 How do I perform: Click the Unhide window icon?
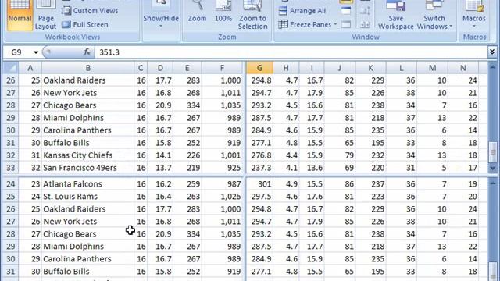346,24
